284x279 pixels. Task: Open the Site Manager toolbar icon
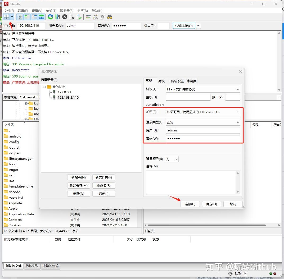(x=6, y=17)
